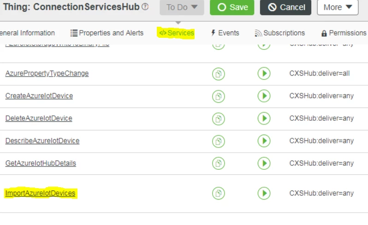
Task: Run the DescribeAzureIotDevice service
Action: [264, 141]
